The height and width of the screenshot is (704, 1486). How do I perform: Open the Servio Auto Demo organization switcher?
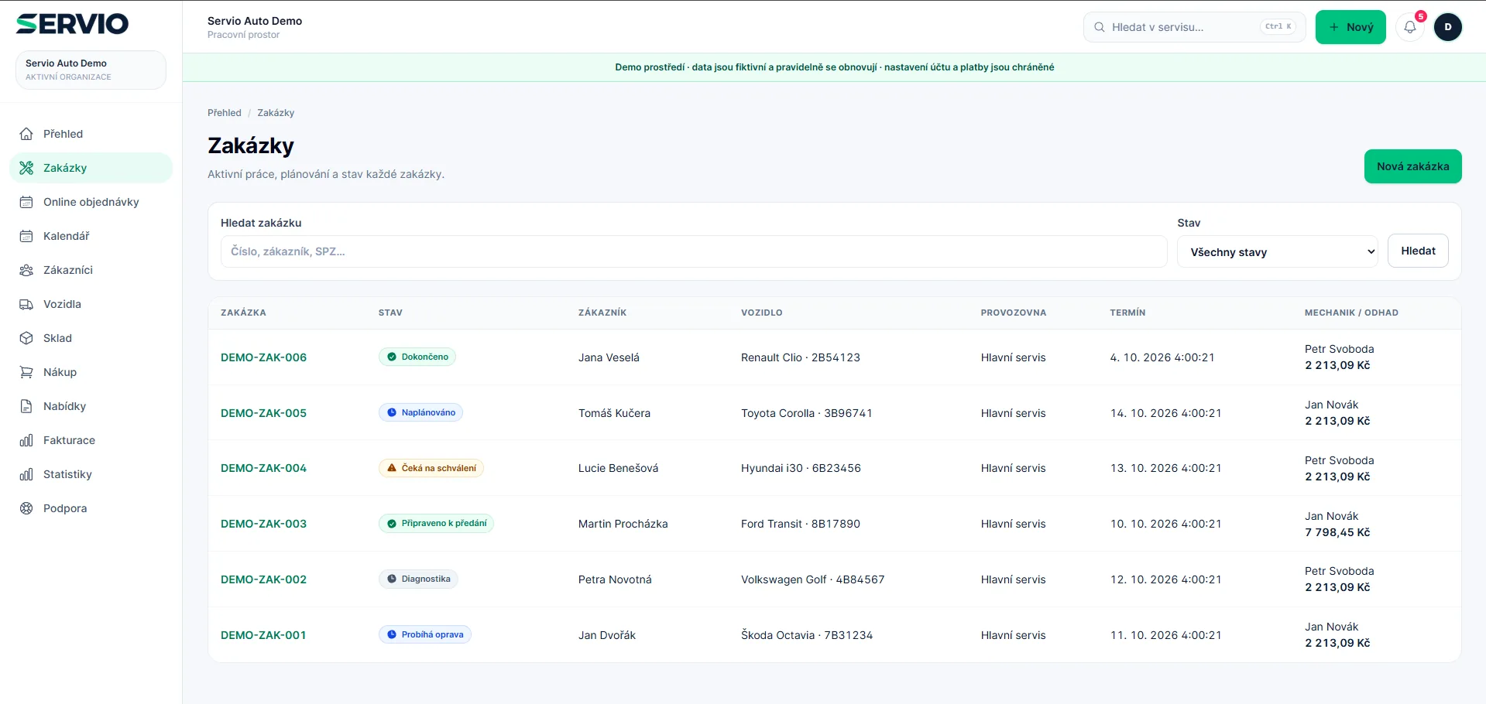pos(91,70)
